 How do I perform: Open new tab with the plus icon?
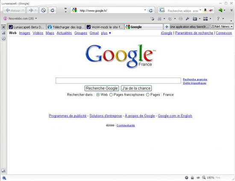[167, 27]
